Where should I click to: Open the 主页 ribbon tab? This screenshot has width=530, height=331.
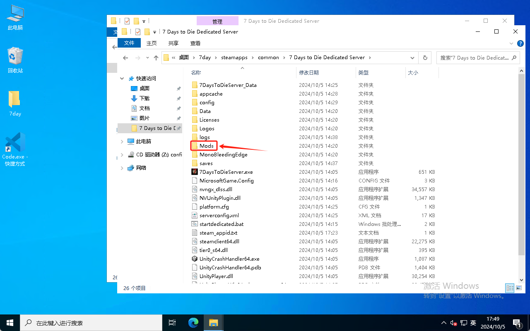[x=152, y=43]
